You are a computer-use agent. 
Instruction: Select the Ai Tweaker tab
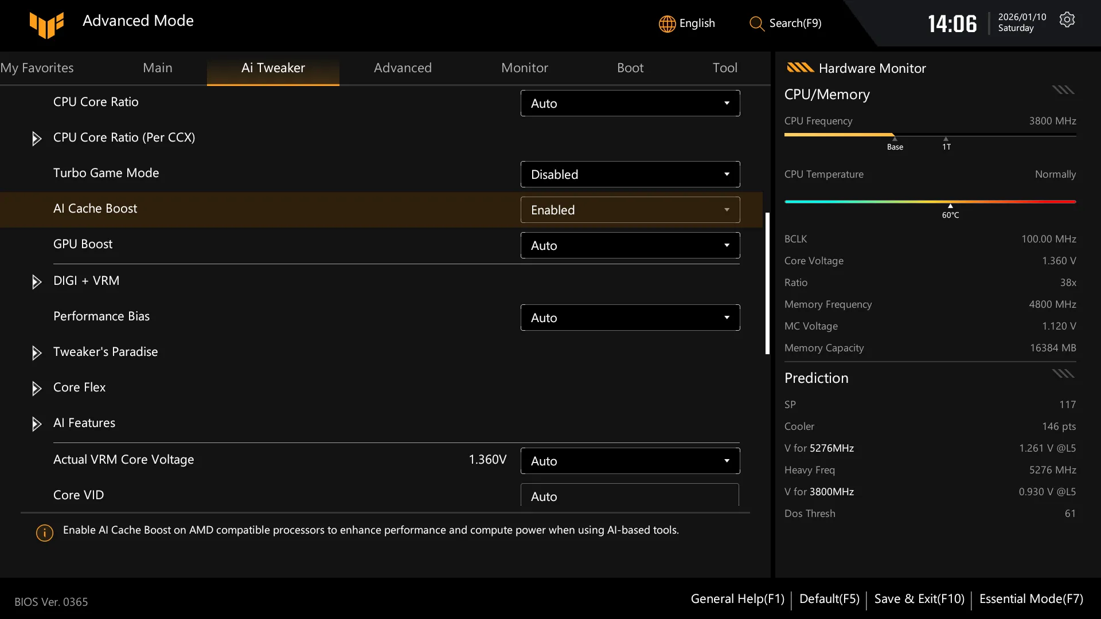(x=273, y=68)
